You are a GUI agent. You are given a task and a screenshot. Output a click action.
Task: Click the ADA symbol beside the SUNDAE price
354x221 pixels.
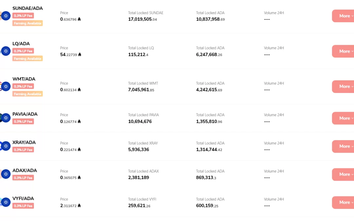(x=79, y=19)
